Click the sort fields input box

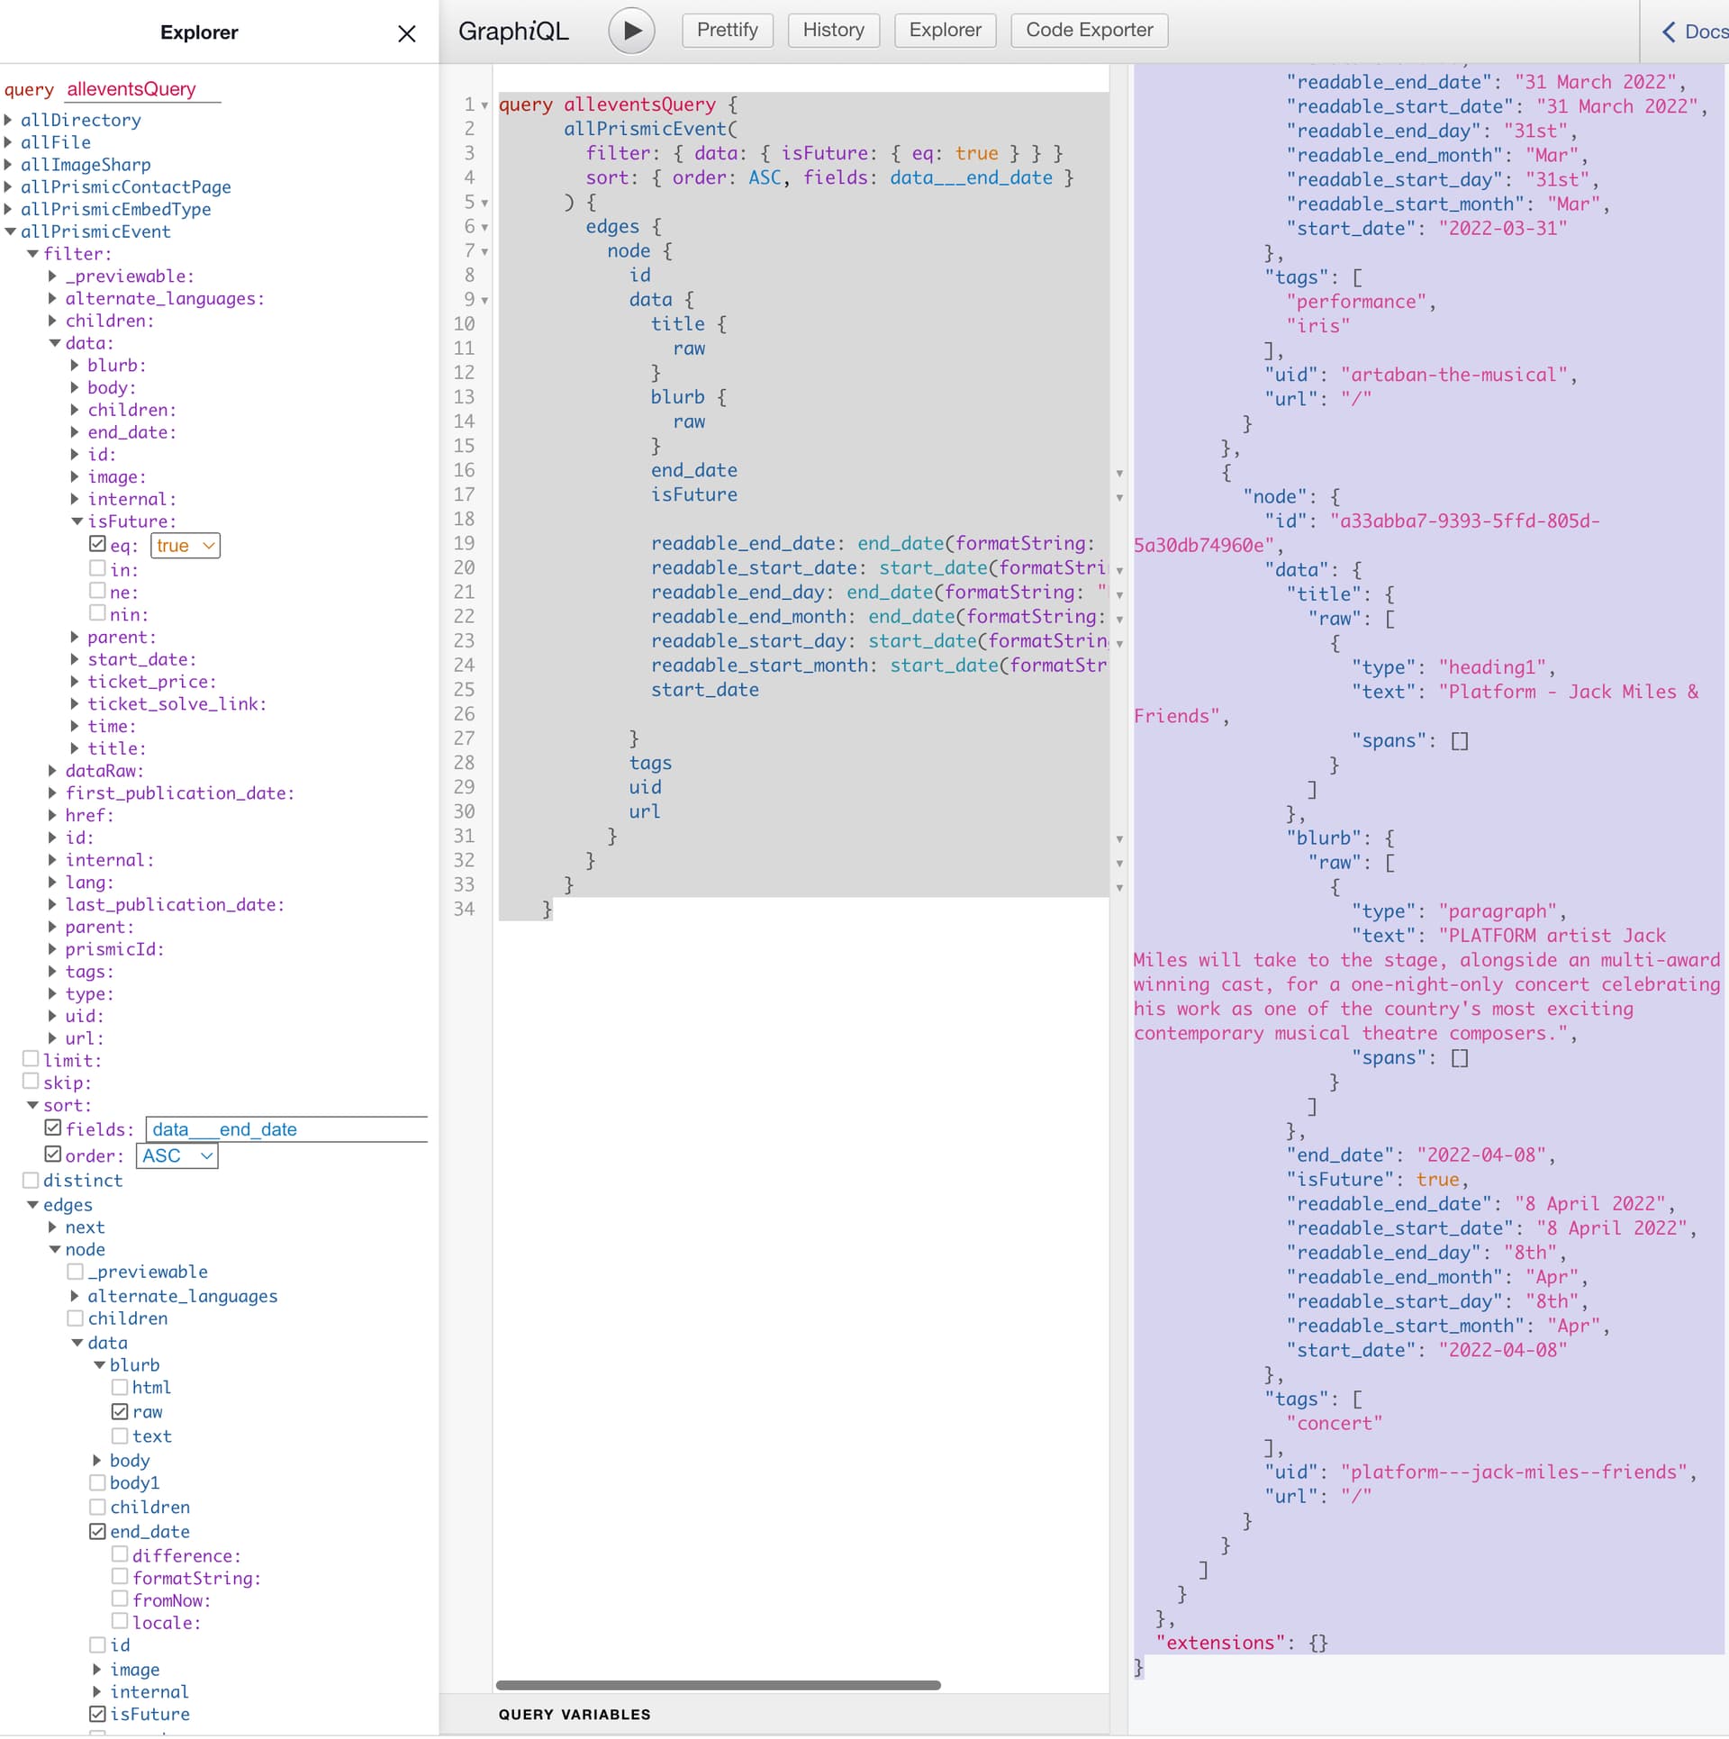pos(286,1129)
